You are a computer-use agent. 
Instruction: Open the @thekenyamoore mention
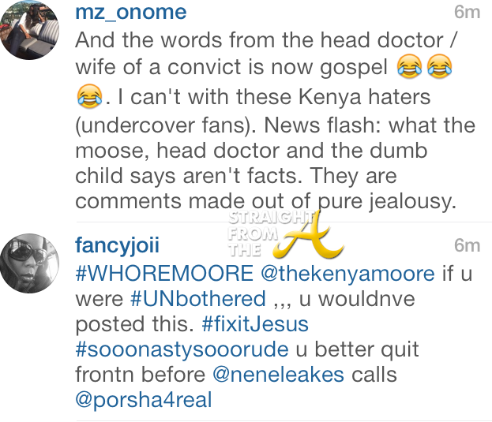347,274
